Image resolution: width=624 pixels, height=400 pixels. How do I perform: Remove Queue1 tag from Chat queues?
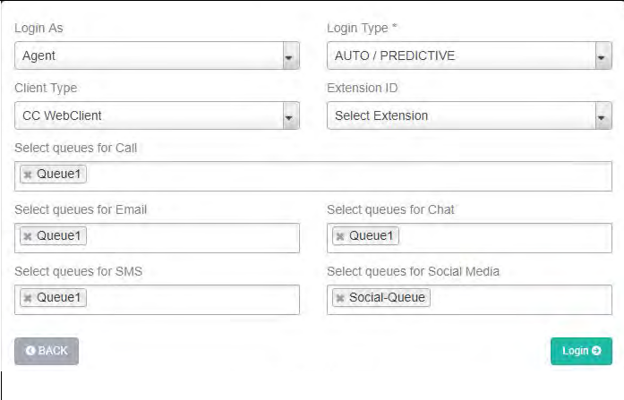click(x=340, y=236)
